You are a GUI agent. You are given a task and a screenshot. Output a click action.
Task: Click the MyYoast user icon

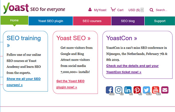90,10
